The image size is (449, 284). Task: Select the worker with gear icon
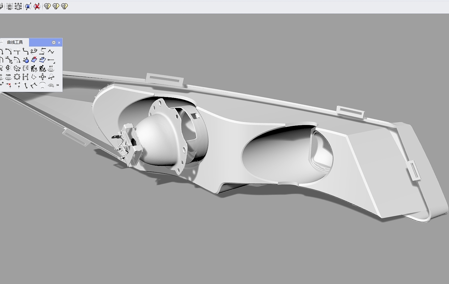pyautogui.click(x=43, y=68)
